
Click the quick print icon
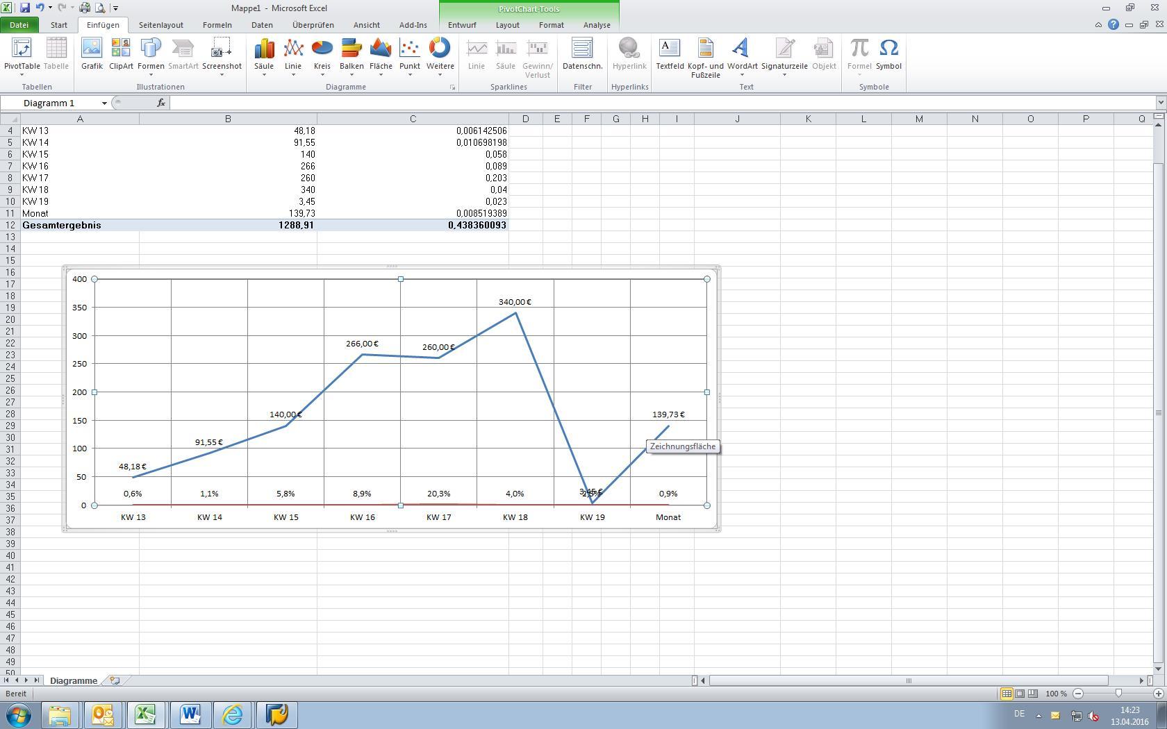[85, 8]
